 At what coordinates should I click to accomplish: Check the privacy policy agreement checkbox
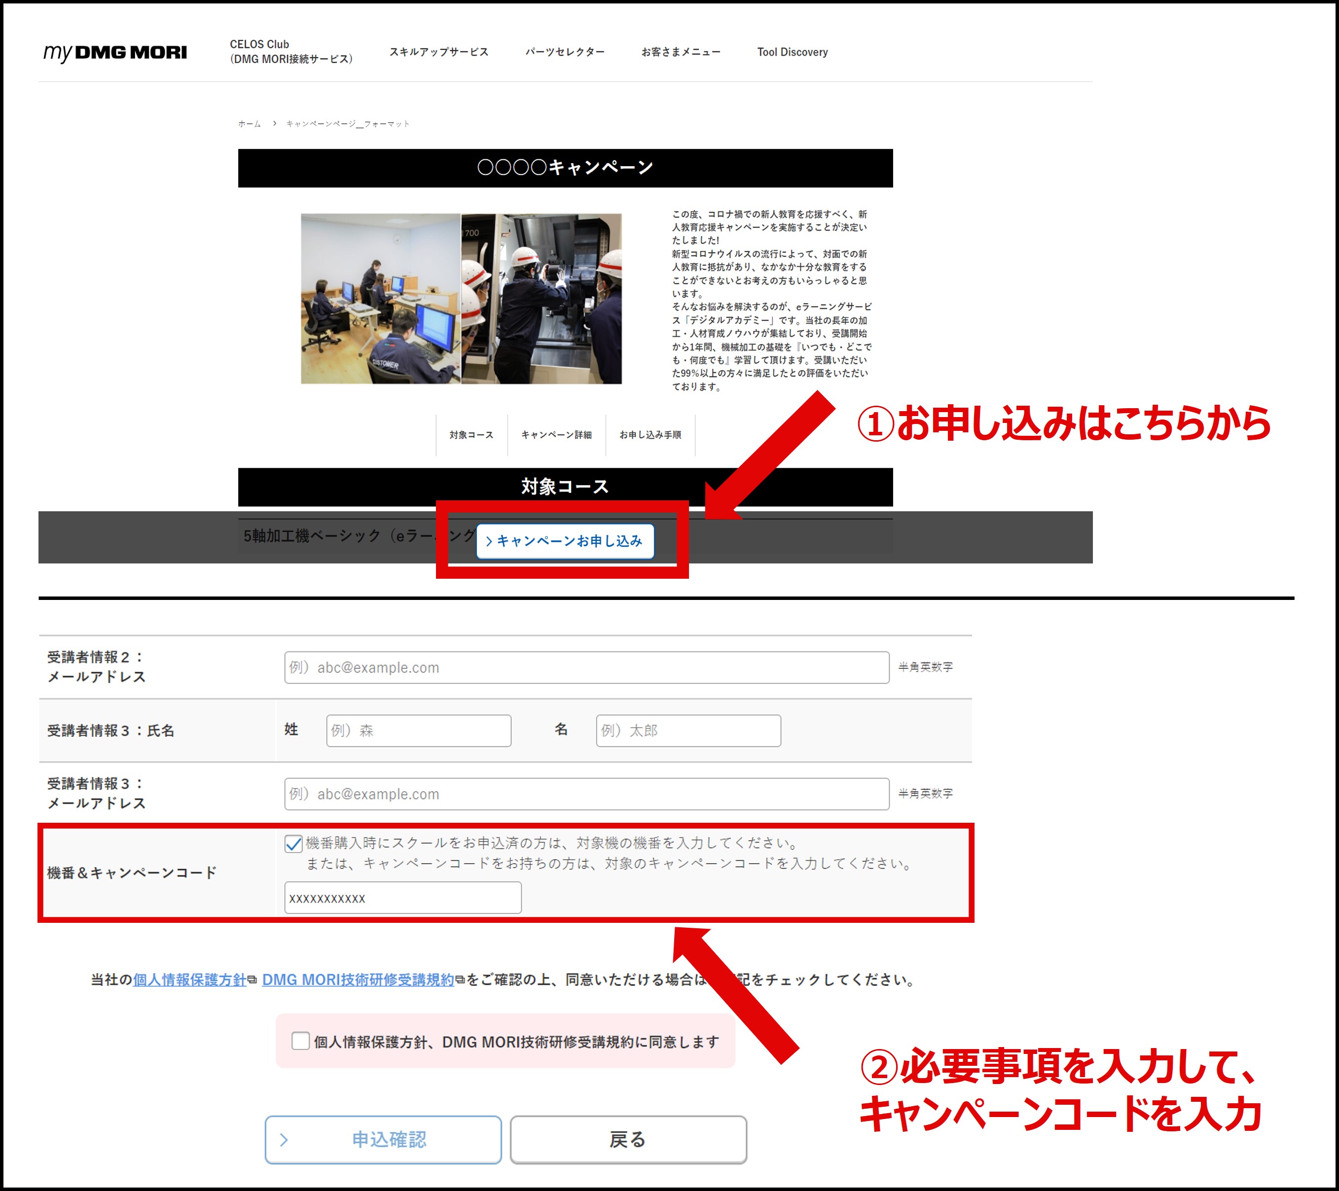(x=300, y=1041)
